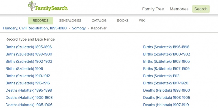Select Deaths (Halottak) 1903-1905 link

click(166, 98)
